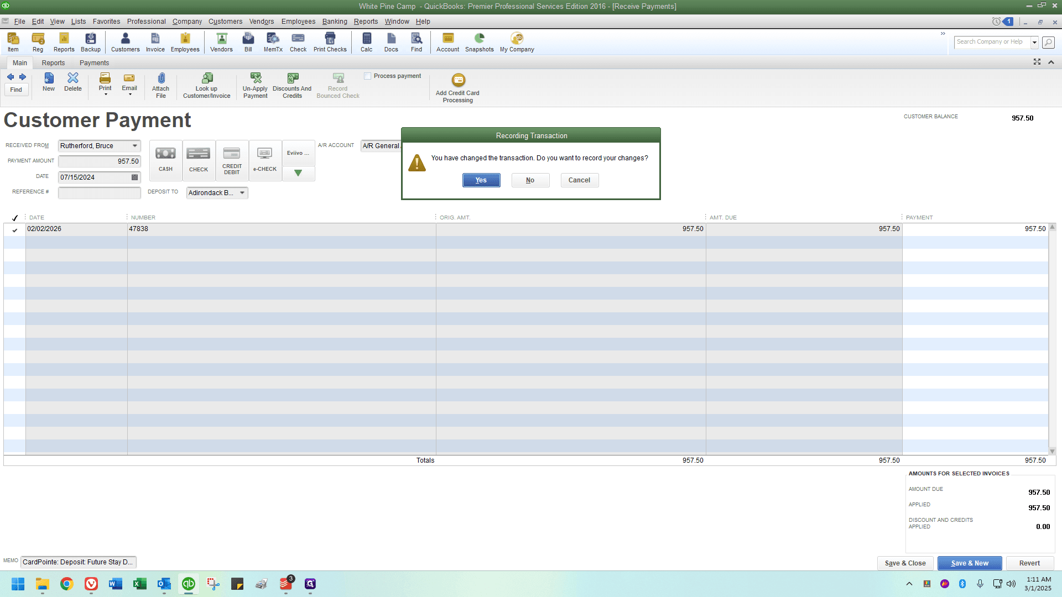Open the Lists menu
The image size is (1062, 597).
(x=79, y=22)
